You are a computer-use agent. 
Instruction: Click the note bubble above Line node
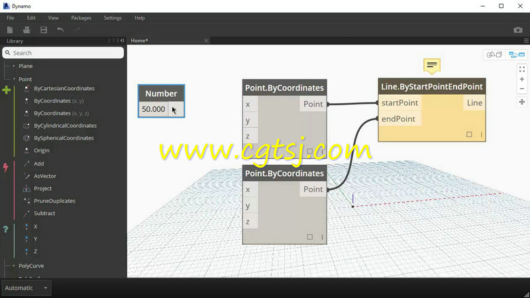tap(432, 66)
